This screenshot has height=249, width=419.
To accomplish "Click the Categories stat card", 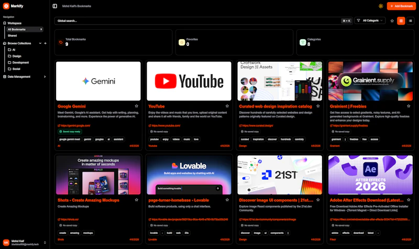I will point(356,42).
